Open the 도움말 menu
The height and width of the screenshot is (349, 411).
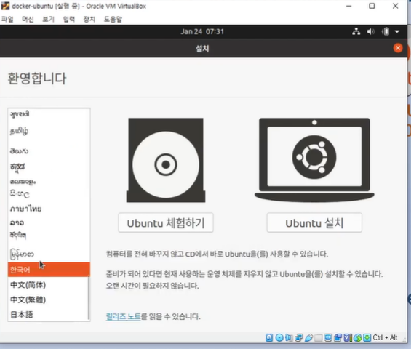[113, 19]
